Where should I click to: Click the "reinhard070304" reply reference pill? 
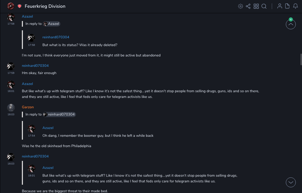59,115
